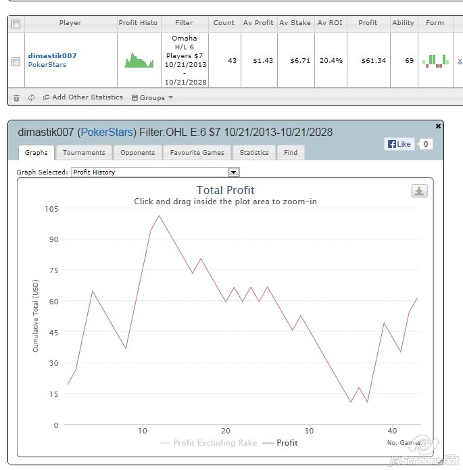Select the Opponents tab
The width and height of the screenshot is (463, 470).
point(137,153)
